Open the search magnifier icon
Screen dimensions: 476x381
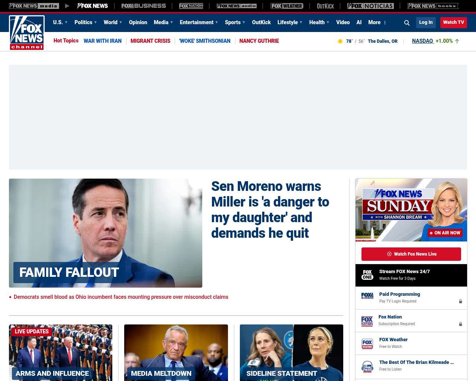coord(407,23)
